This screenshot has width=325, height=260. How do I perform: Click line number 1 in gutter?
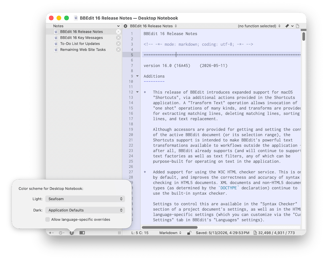pos(132,34)
